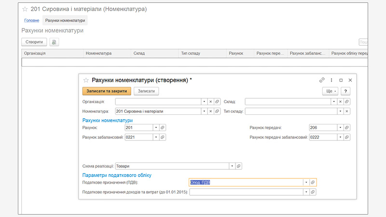Switch to the Головне tab

point(32,20)
